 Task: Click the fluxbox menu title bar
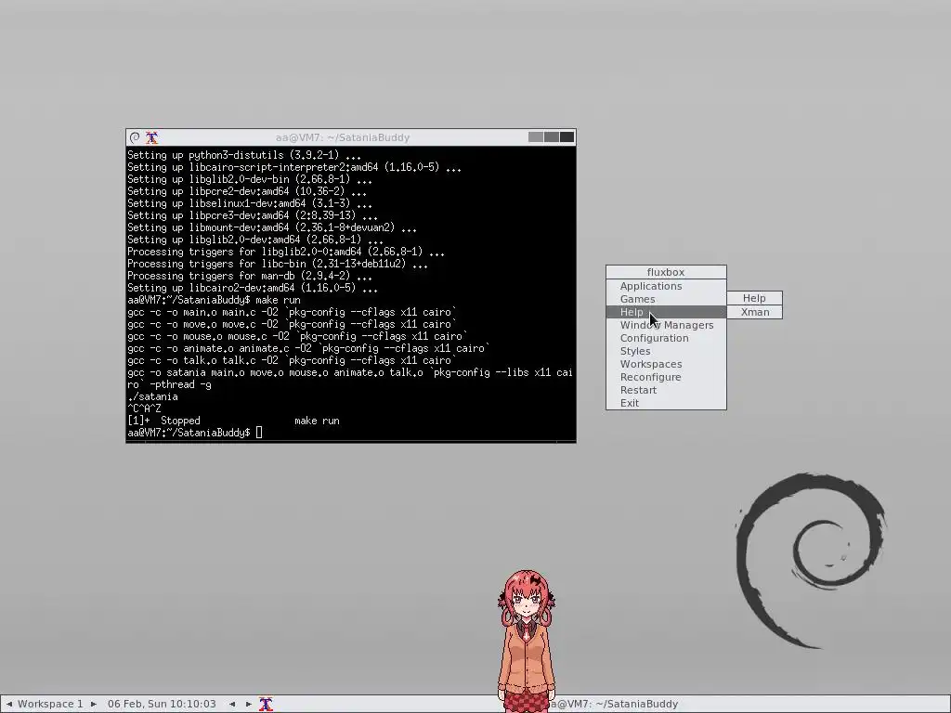click(666, 272)
